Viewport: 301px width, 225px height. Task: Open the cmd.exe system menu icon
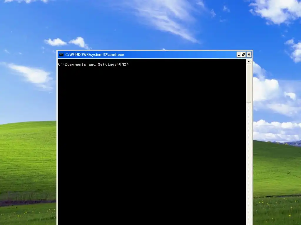(61, 55)
